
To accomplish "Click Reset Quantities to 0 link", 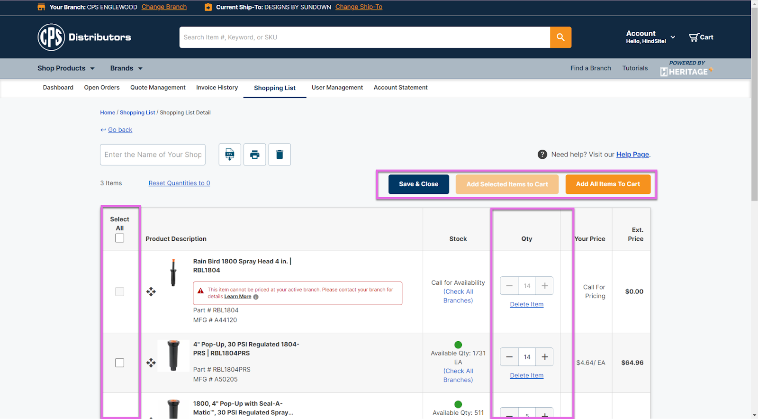I will (179, 183).
